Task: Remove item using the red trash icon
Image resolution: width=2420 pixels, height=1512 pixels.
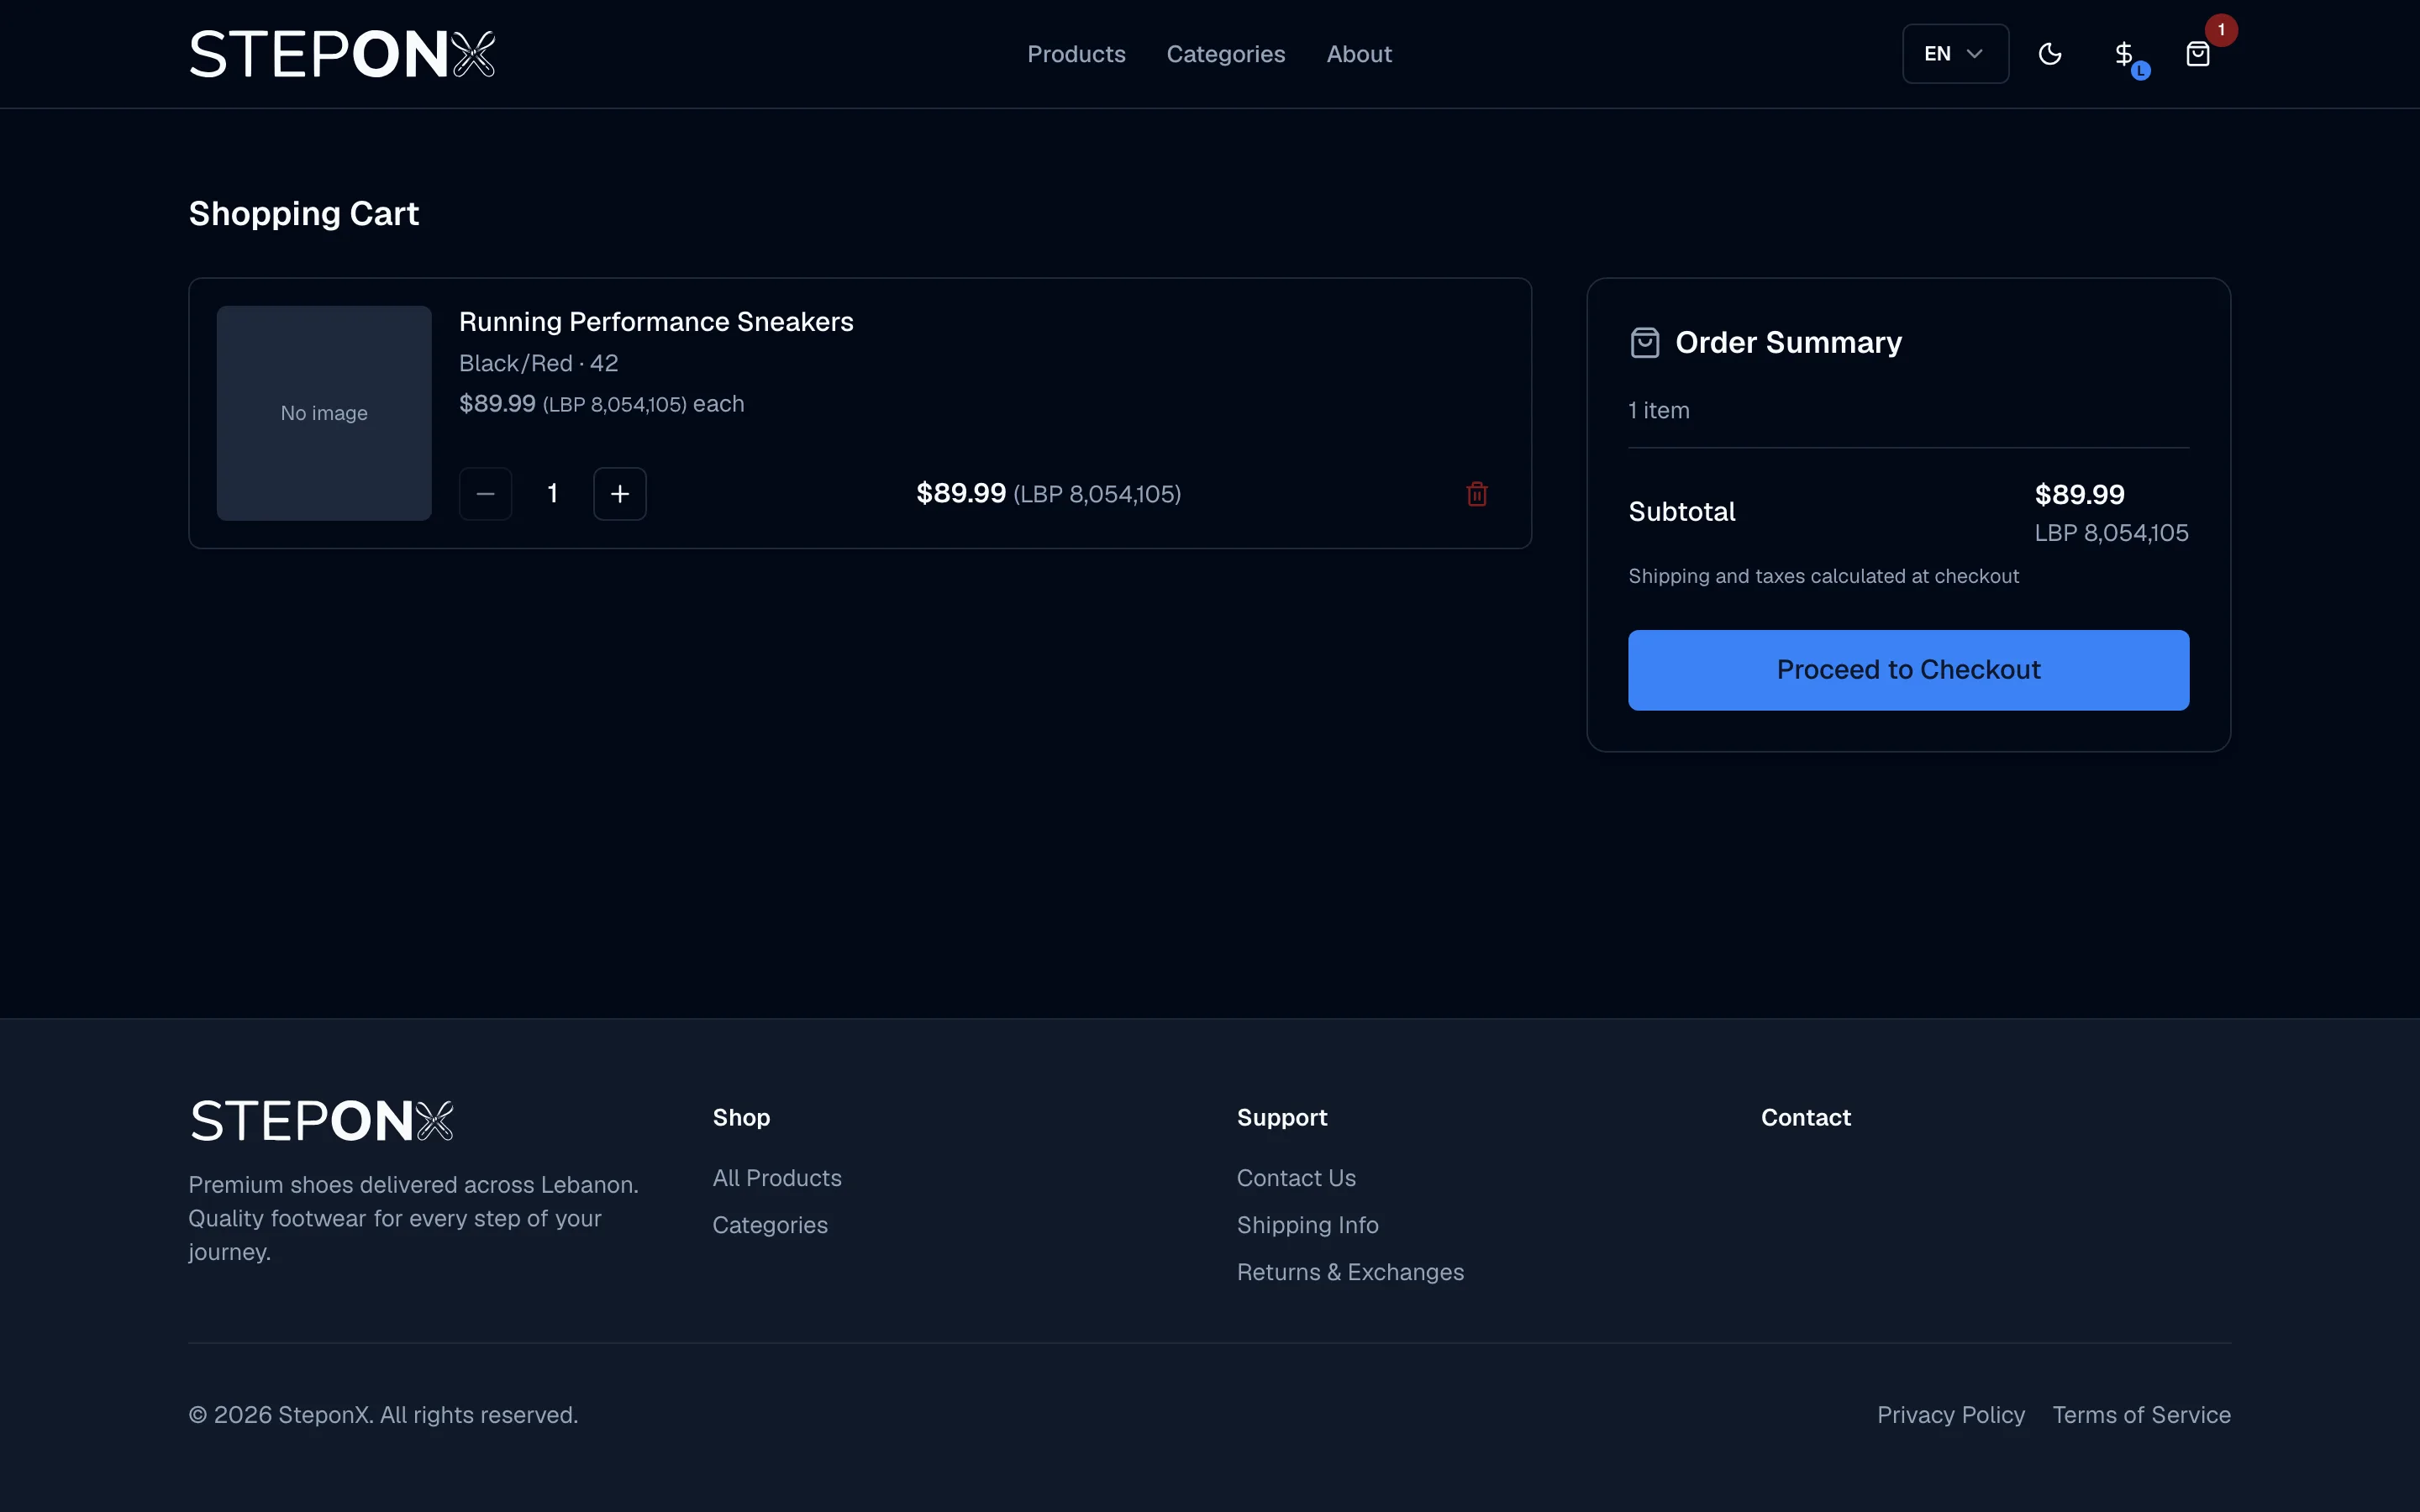Action: 1477,494
